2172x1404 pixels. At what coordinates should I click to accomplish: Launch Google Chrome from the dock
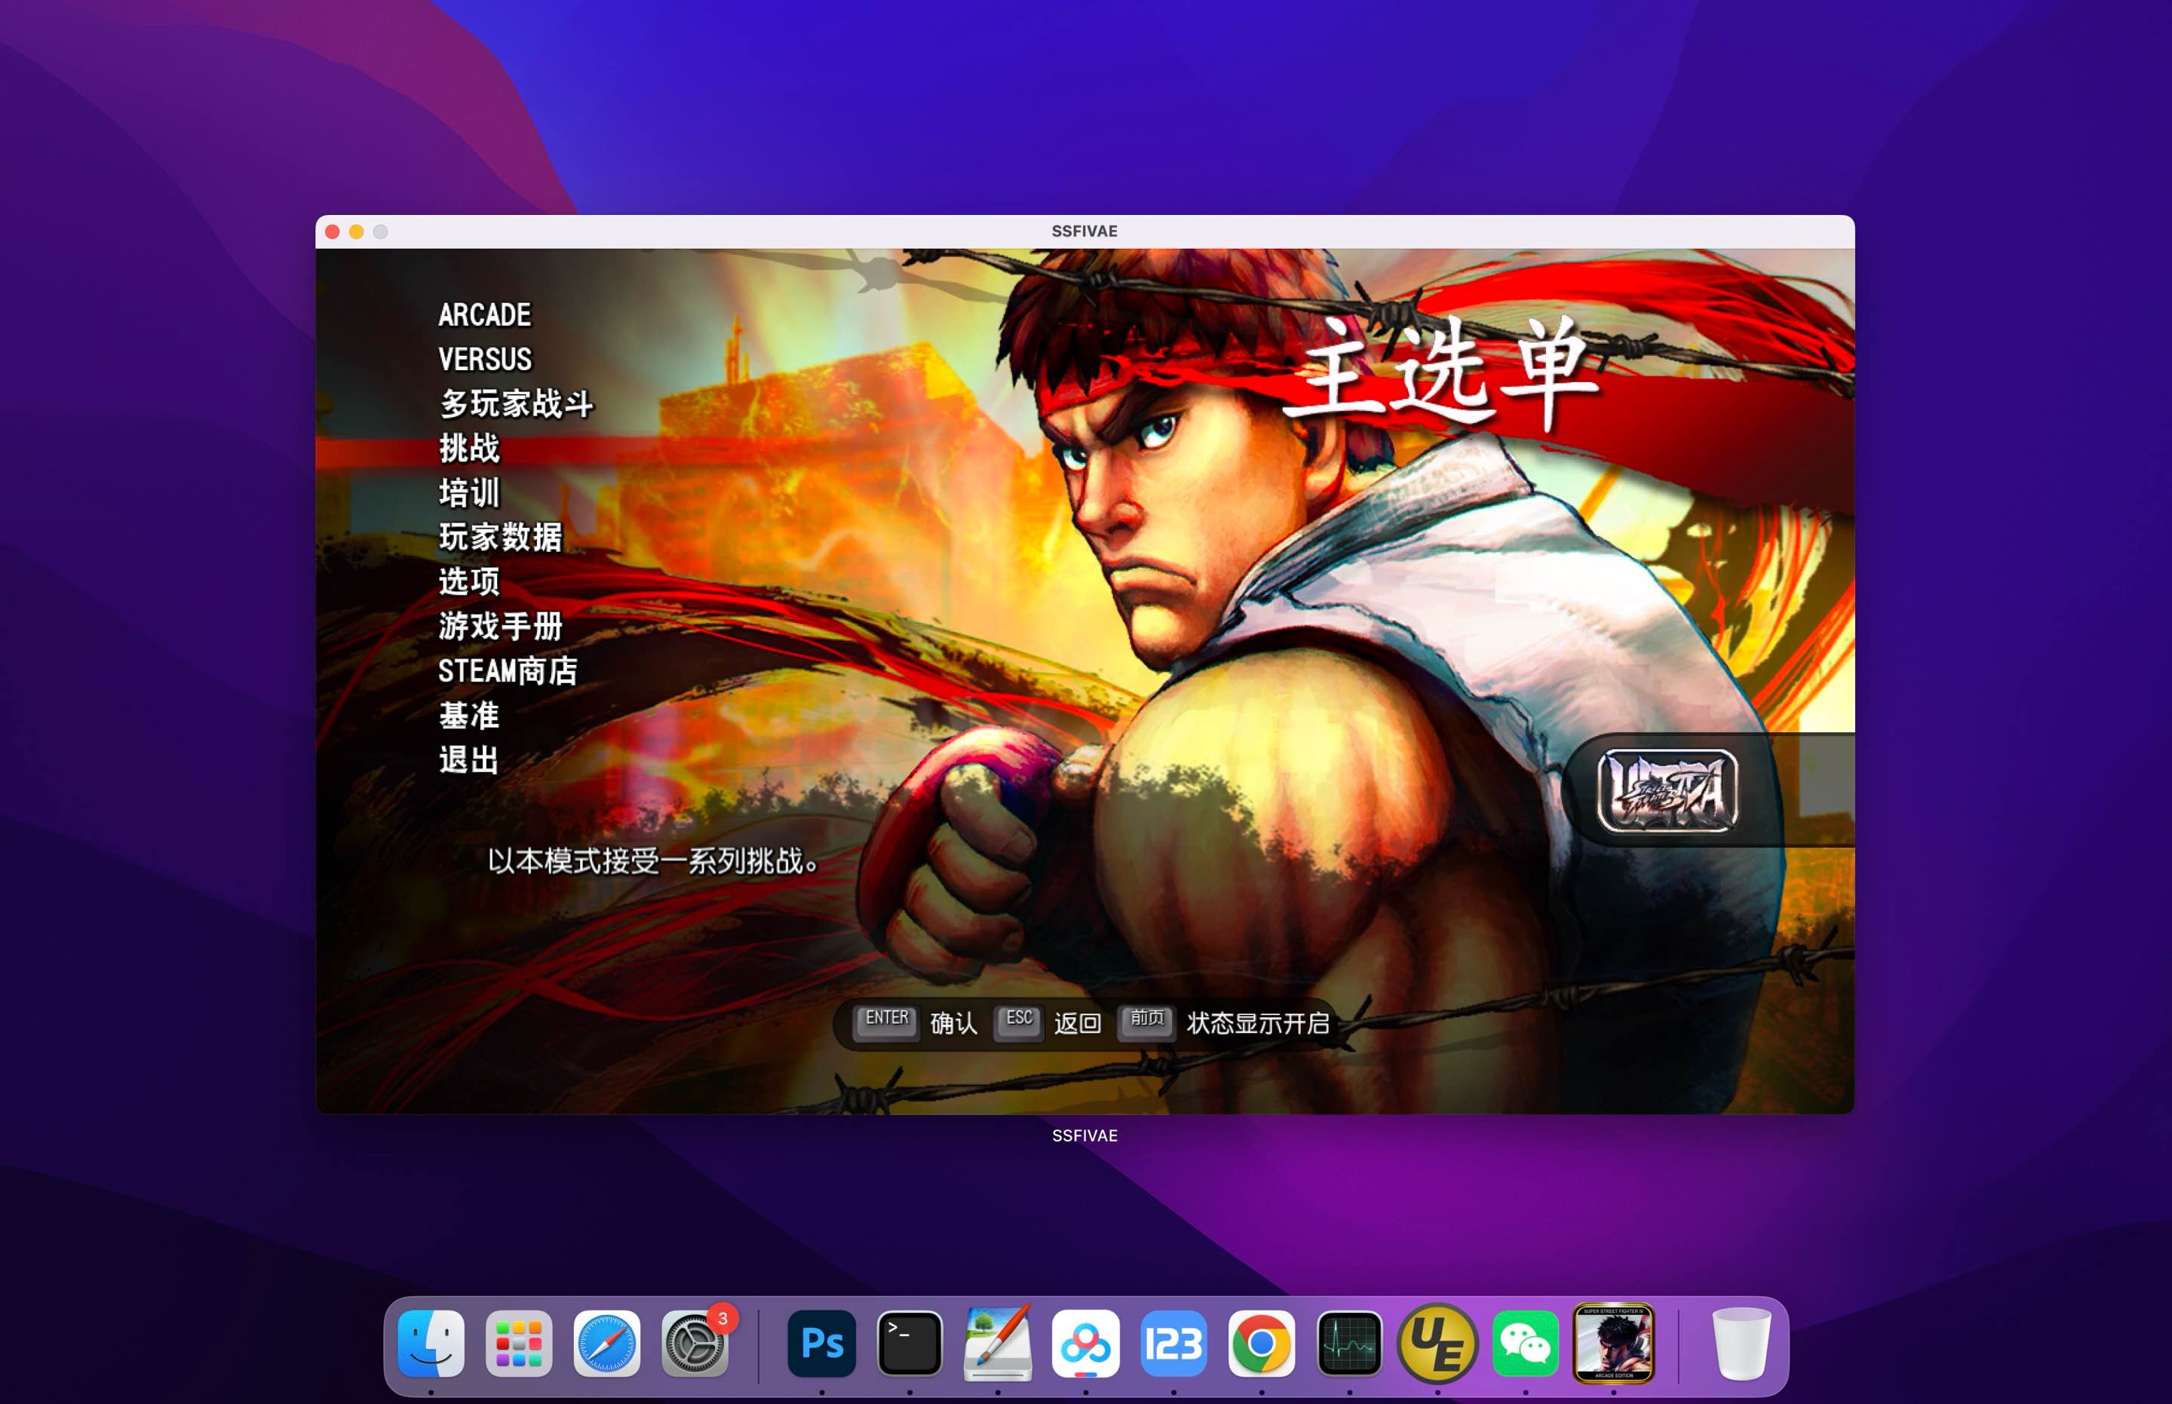[x=1261, y=1343]
